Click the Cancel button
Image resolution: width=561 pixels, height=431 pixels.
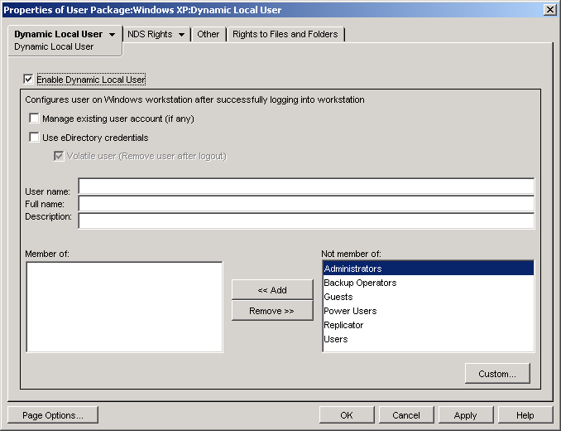point(406,415)
